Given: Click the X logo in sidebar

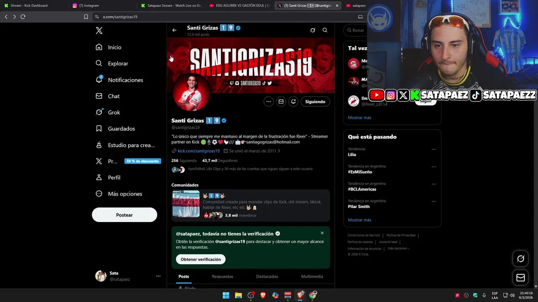Looking at the screenshot, I should pos(99,31).
